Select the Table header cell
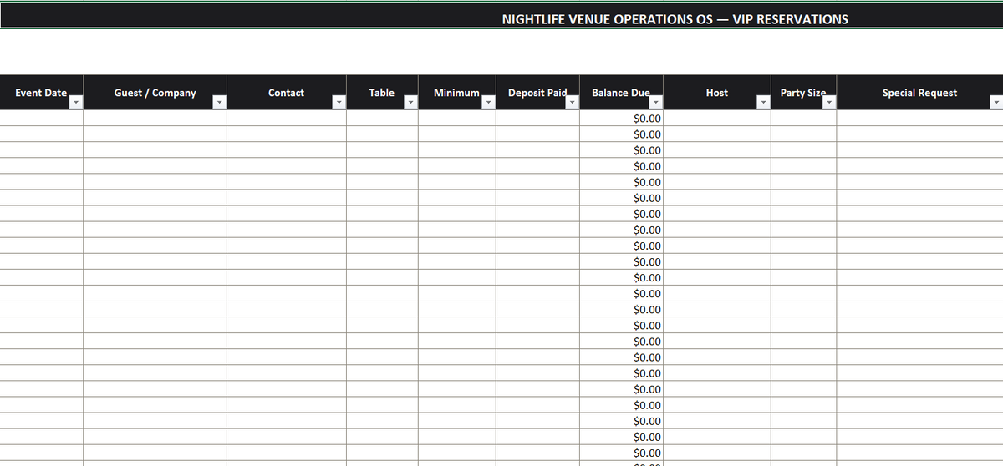This screenshot has width=1003, height=466. coord(382,93)
